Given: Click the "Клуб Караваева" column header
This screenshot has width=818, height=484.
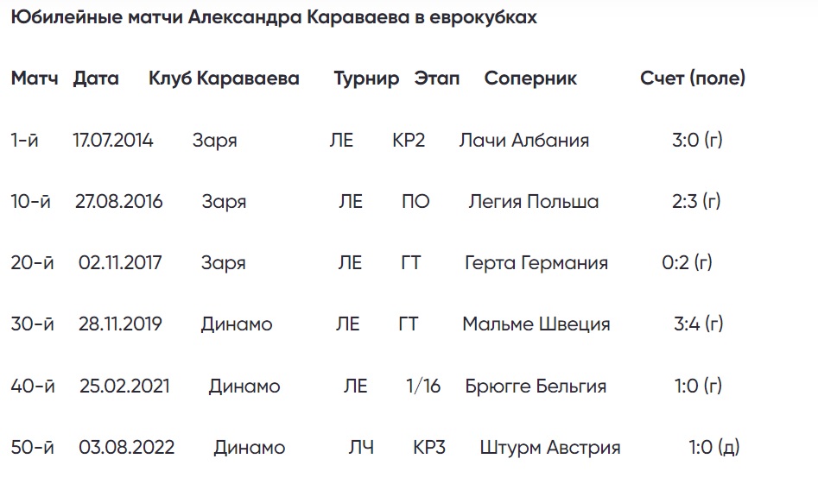Looking at the screenshot, I should coord(224,79).
